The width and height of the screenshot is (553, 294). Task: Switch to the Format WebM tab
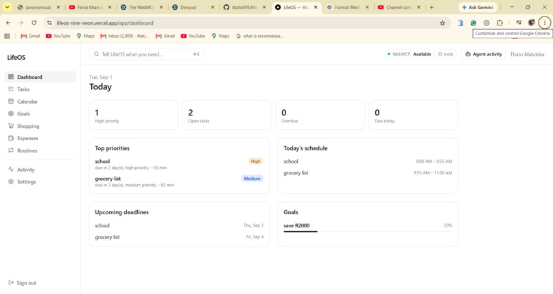point(347,7)
